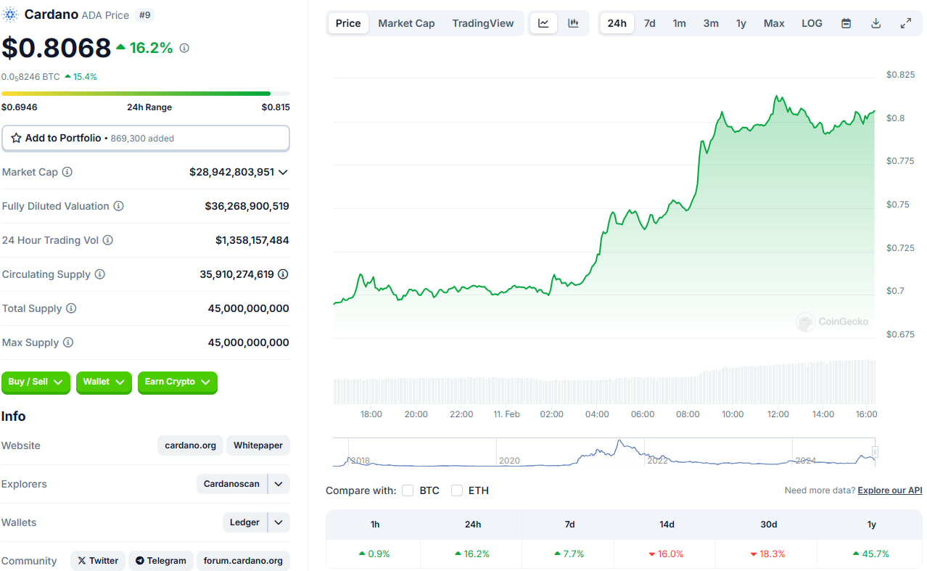The height and width of the screenshot is (571, 927).
Task: Click Add to Portfolio button
Action: coord(146,138)
